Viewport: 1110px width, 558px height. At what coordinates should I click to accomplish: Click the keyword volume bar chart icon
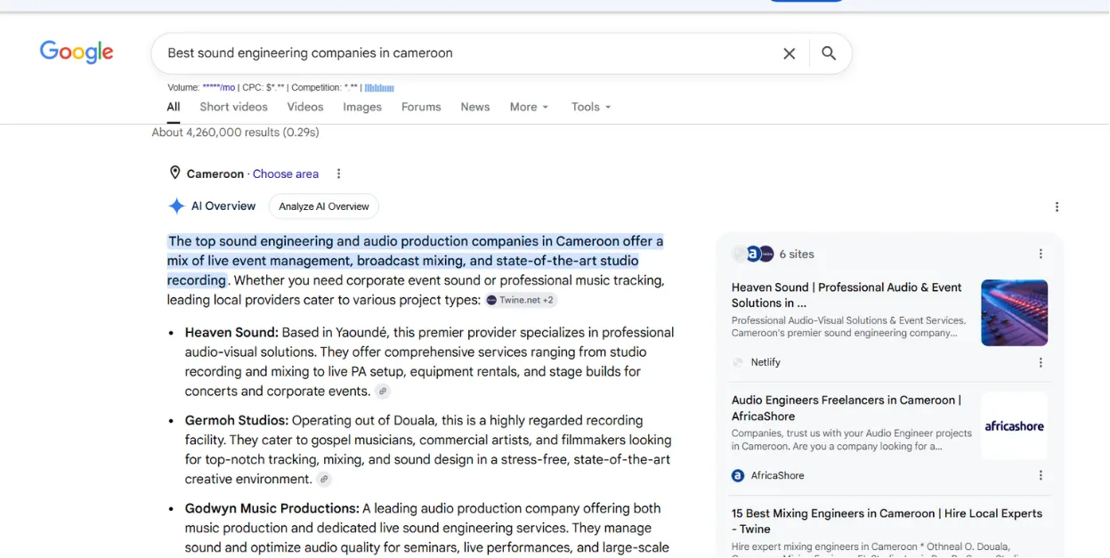pyautogui.click(x=379, y=87)
